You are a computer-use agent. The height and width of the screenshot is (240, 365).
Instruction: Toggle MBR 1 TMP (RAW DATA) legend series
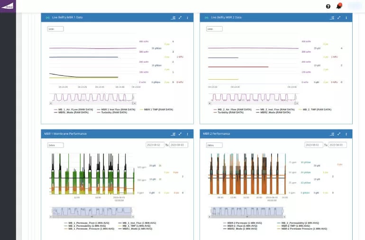click(x=156, y=110)
